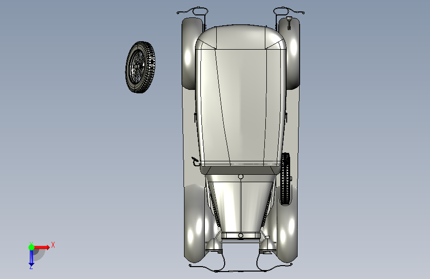Viewport: 430px width, 279px height.
Task: Select the radiator cap at the hood front
Action: 241,236
